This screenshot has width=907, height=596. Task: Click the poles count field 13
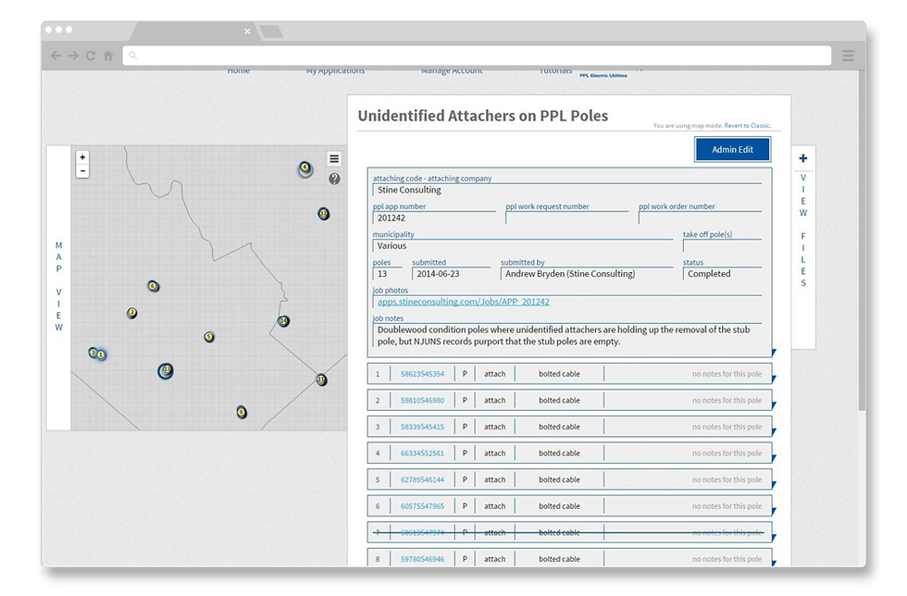(x=387, y=274)
